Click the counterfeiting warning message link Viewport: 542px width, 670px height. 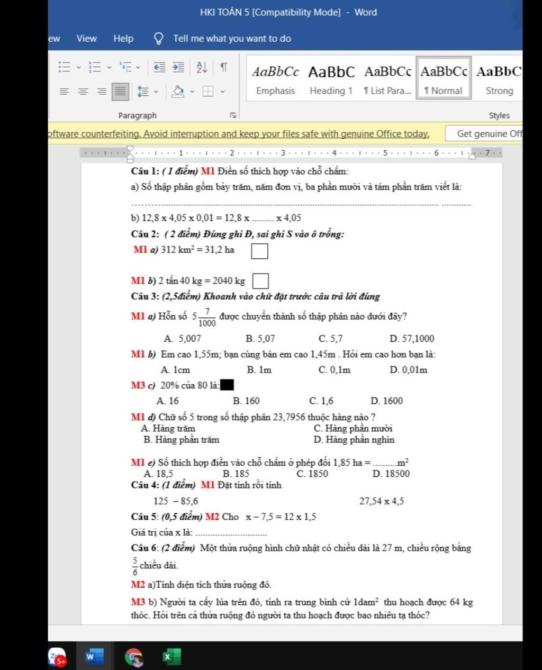239,134
